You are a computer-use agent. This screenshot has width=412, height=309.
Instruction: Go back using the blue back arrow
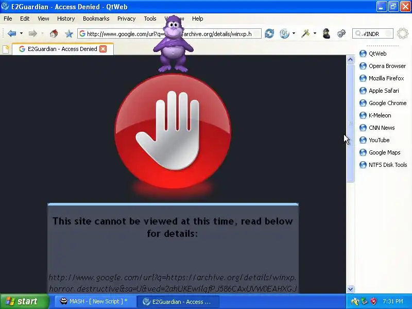point(12,33)
